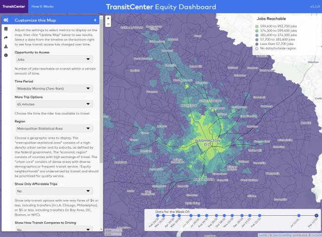Click the Jobs Reachable legend title
This screenshot has width=322, height=237.
coord(271,19)
